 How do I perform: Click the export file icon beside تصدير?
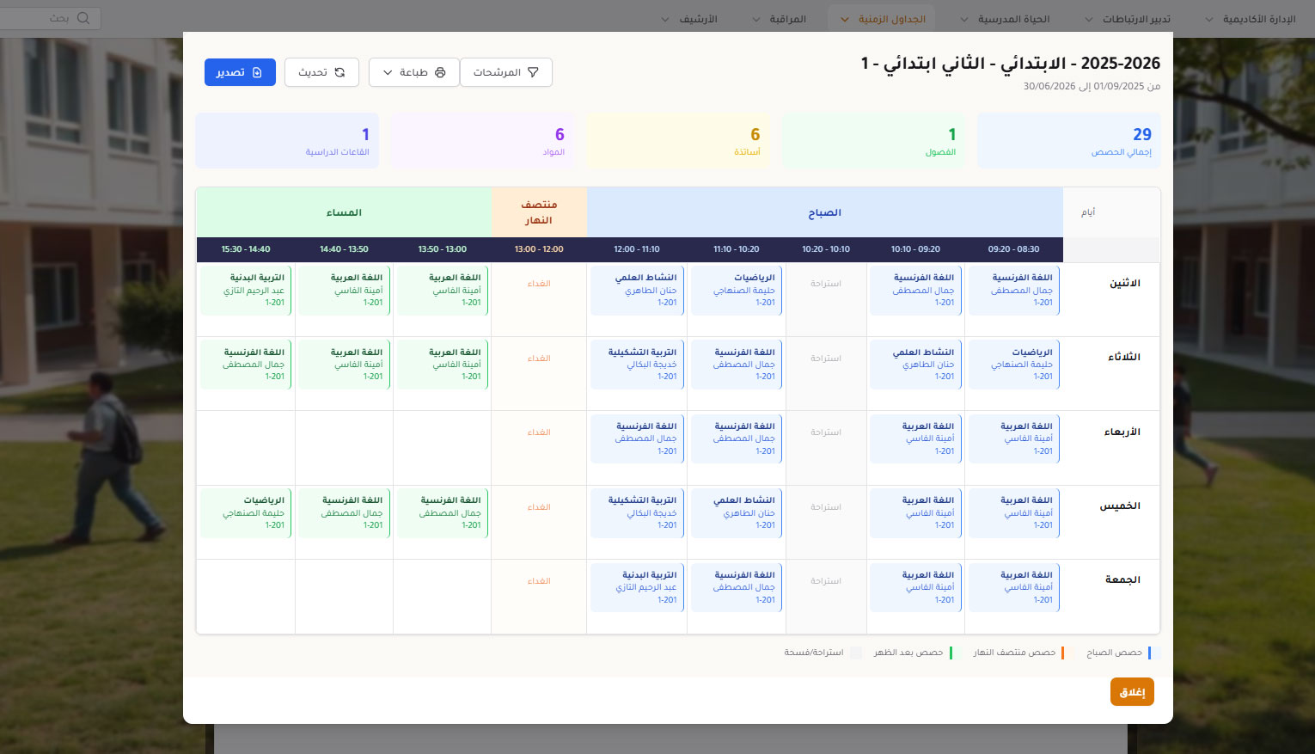(257, 72)
